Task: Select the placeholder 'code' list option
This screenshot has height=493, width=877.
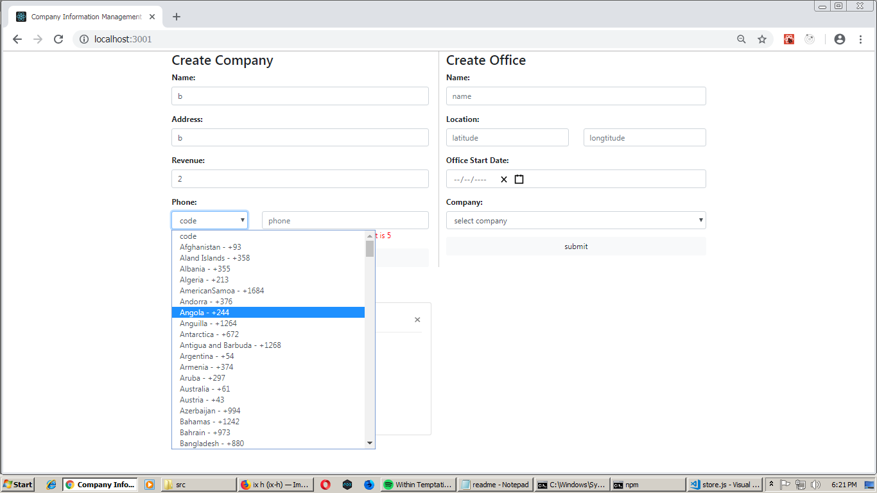Action: pos(268,236)
